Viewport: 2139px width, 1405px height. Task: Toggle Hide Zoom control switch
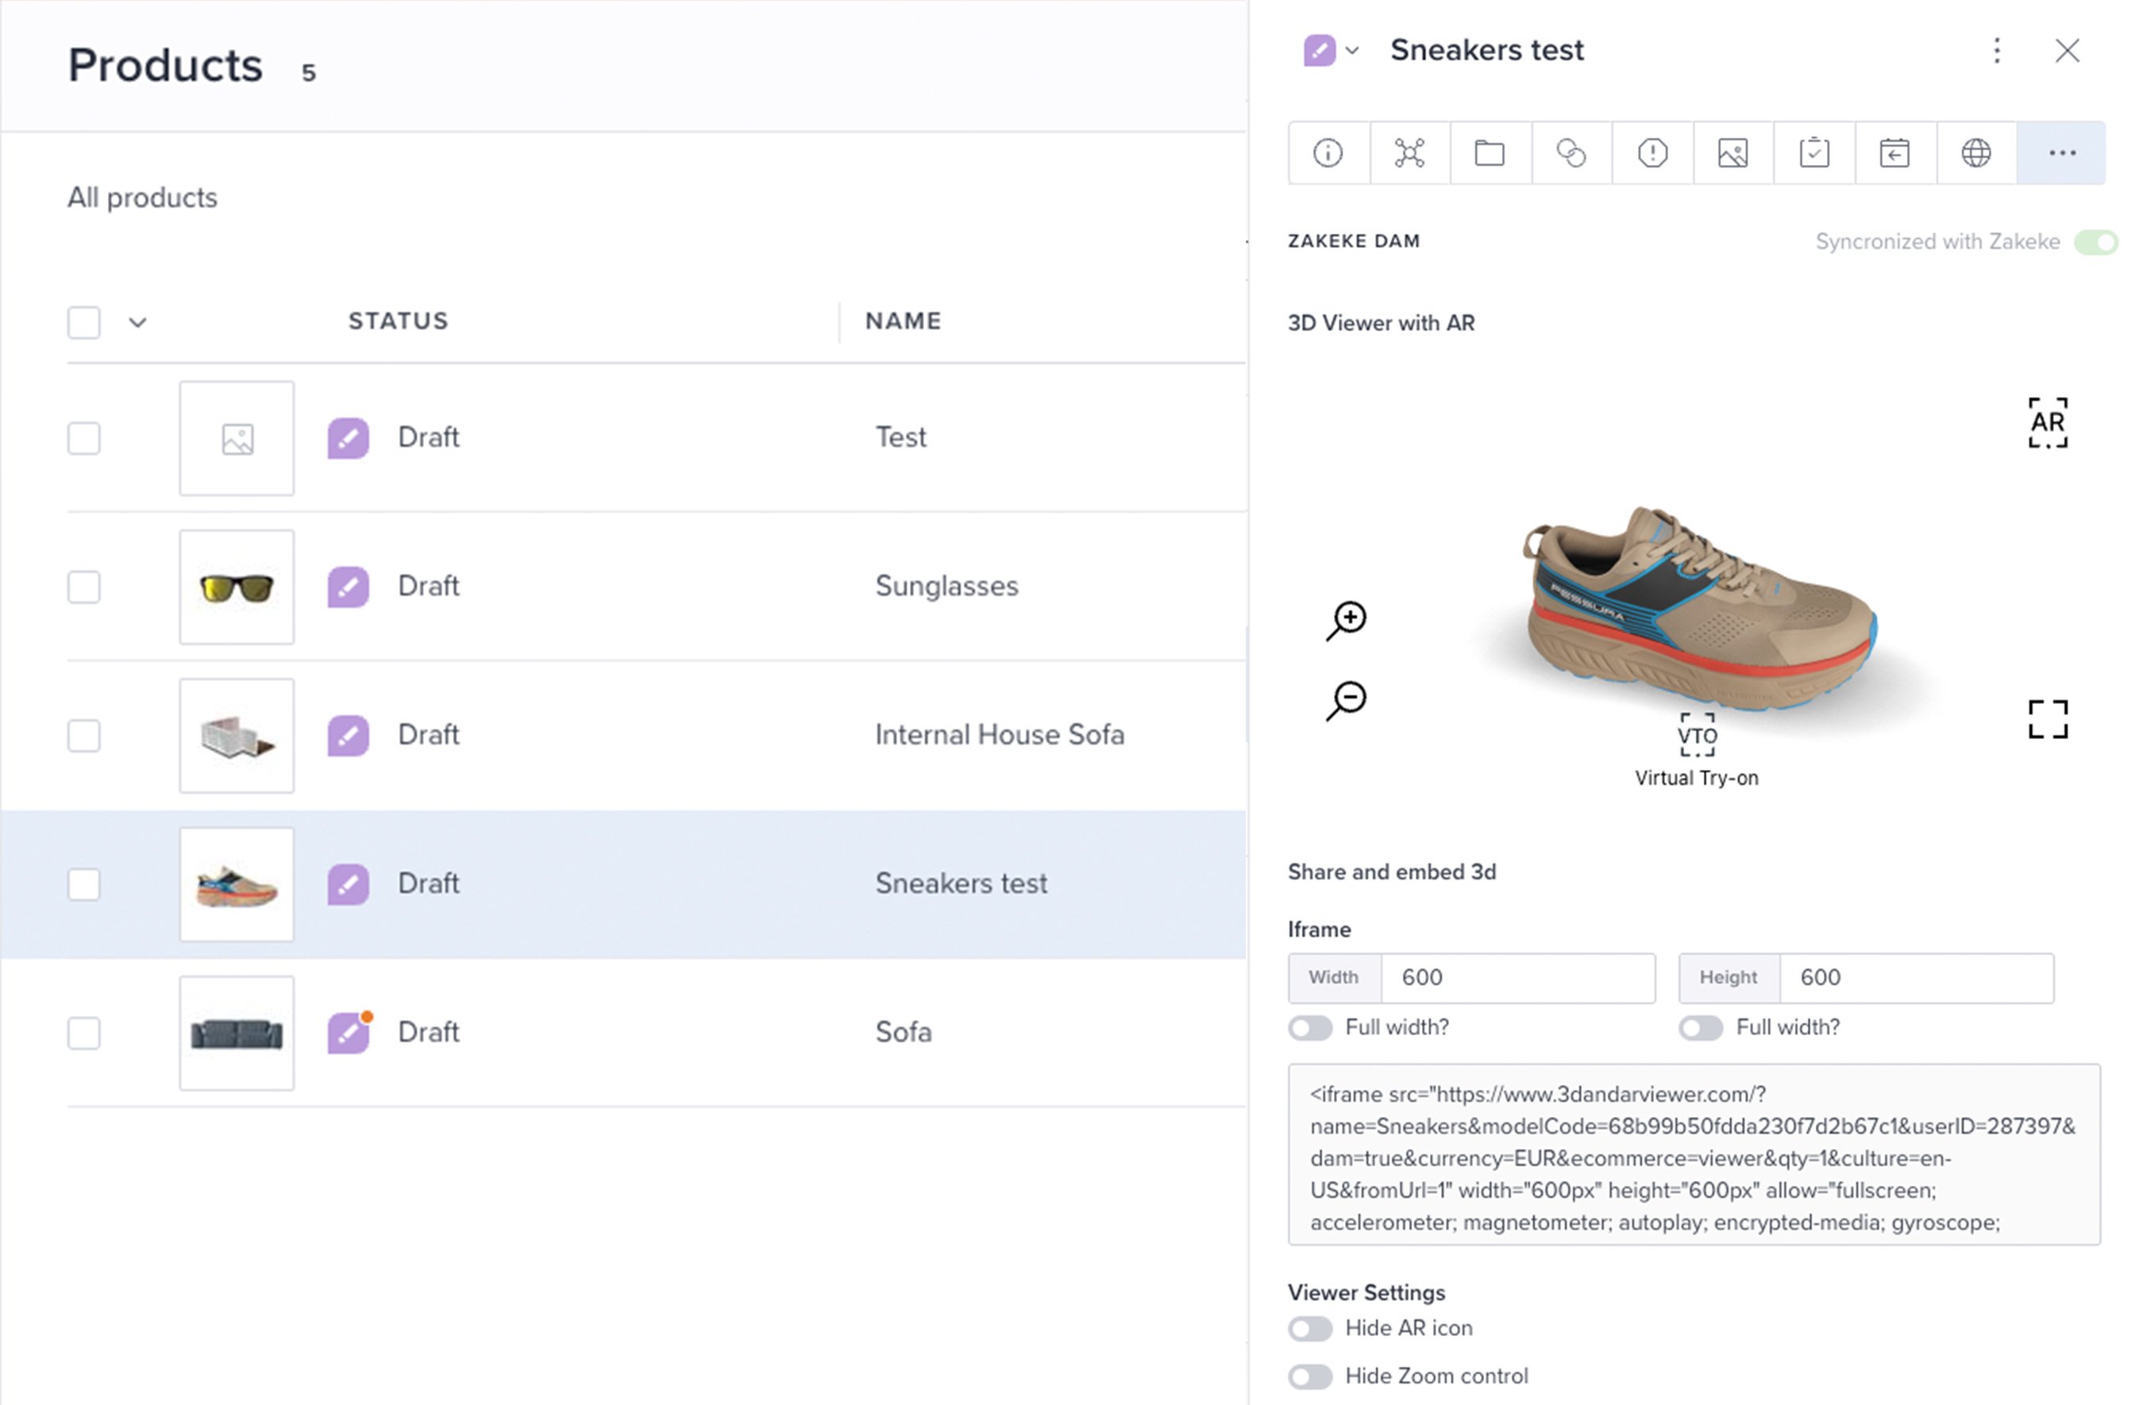coord(1309,1376)
